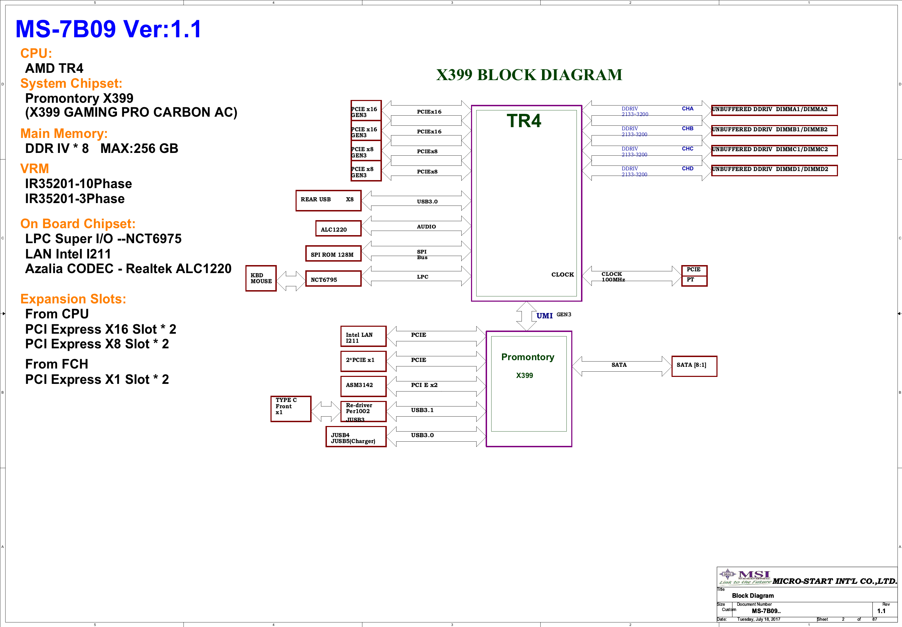Click the Main Memory: heading

click(x=64, y=133)
